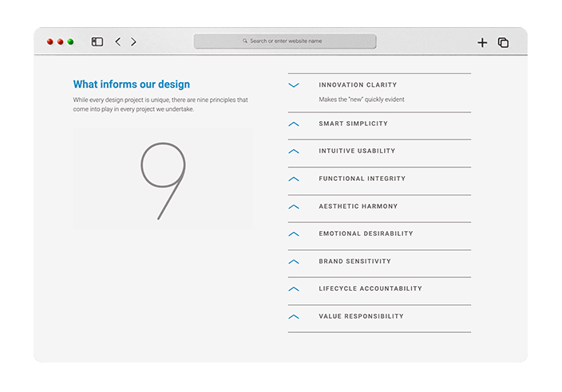Click the Value Responsibility title
The width and height of the screenshot is (562, 392).
[x=361, y=316]
